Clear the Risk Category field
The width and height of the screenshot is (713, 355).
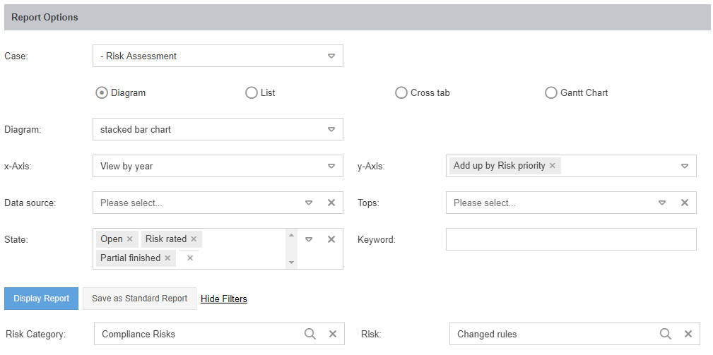click(333, 334)
